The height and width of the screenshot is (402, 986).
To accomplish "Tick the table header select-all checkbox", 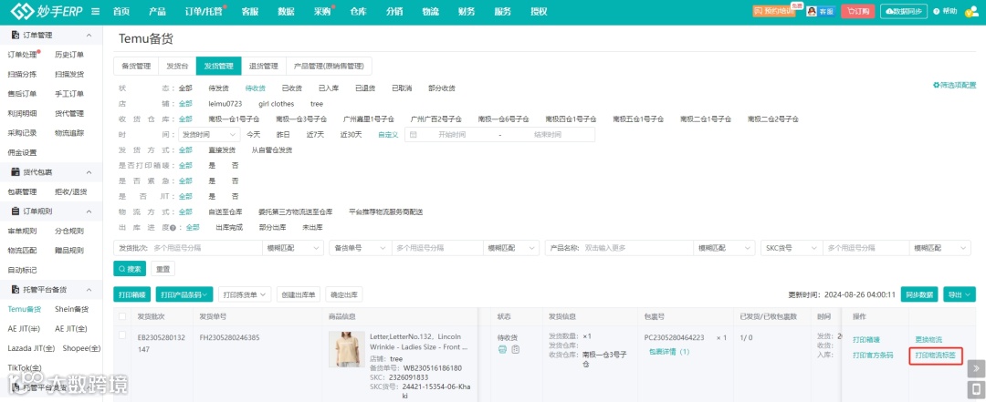I will coord(122,316).
